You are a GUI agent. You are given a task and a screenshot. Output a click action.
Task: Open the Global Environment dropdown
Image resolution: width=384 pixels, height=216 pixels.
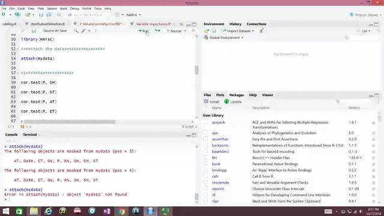pos(224,38)
